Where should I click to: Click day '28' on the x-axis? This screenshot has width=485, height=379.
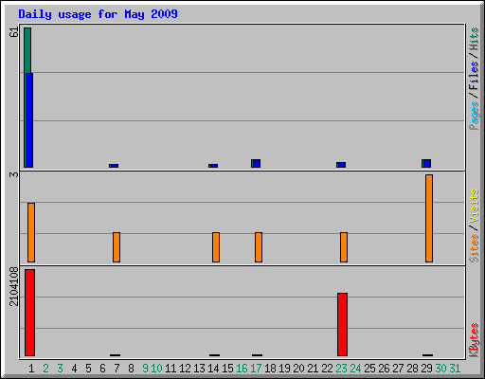(x=412, y=369)
